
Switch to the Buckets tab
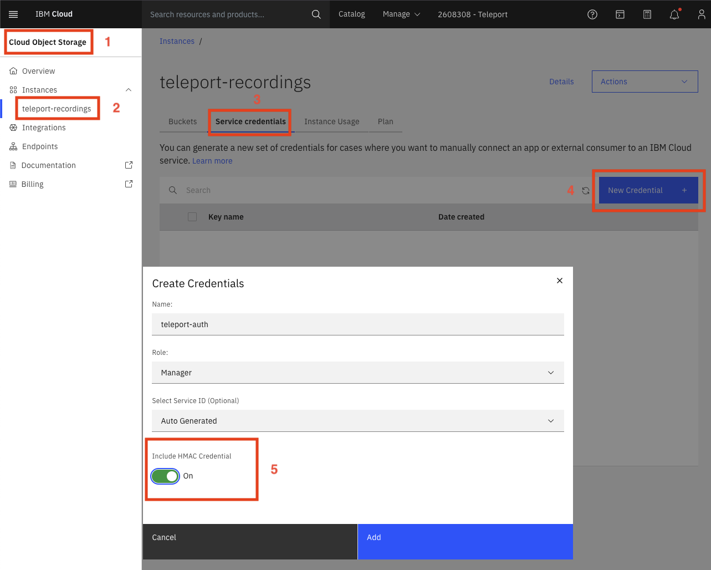coord(183,121)
